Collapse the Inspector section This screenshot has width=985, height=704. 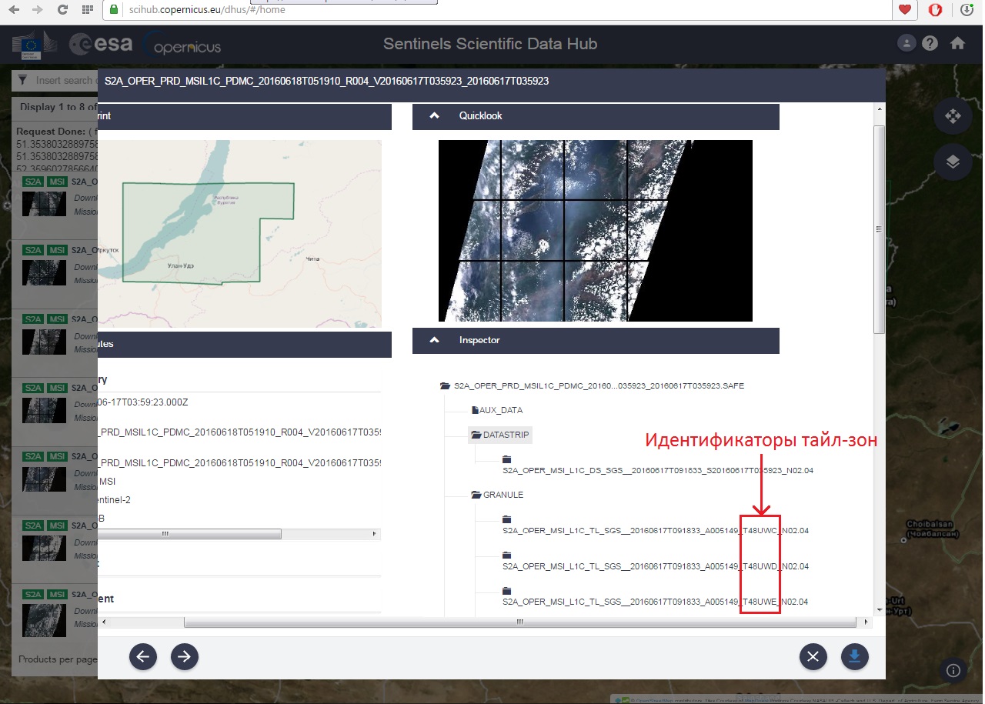point(434,340)
